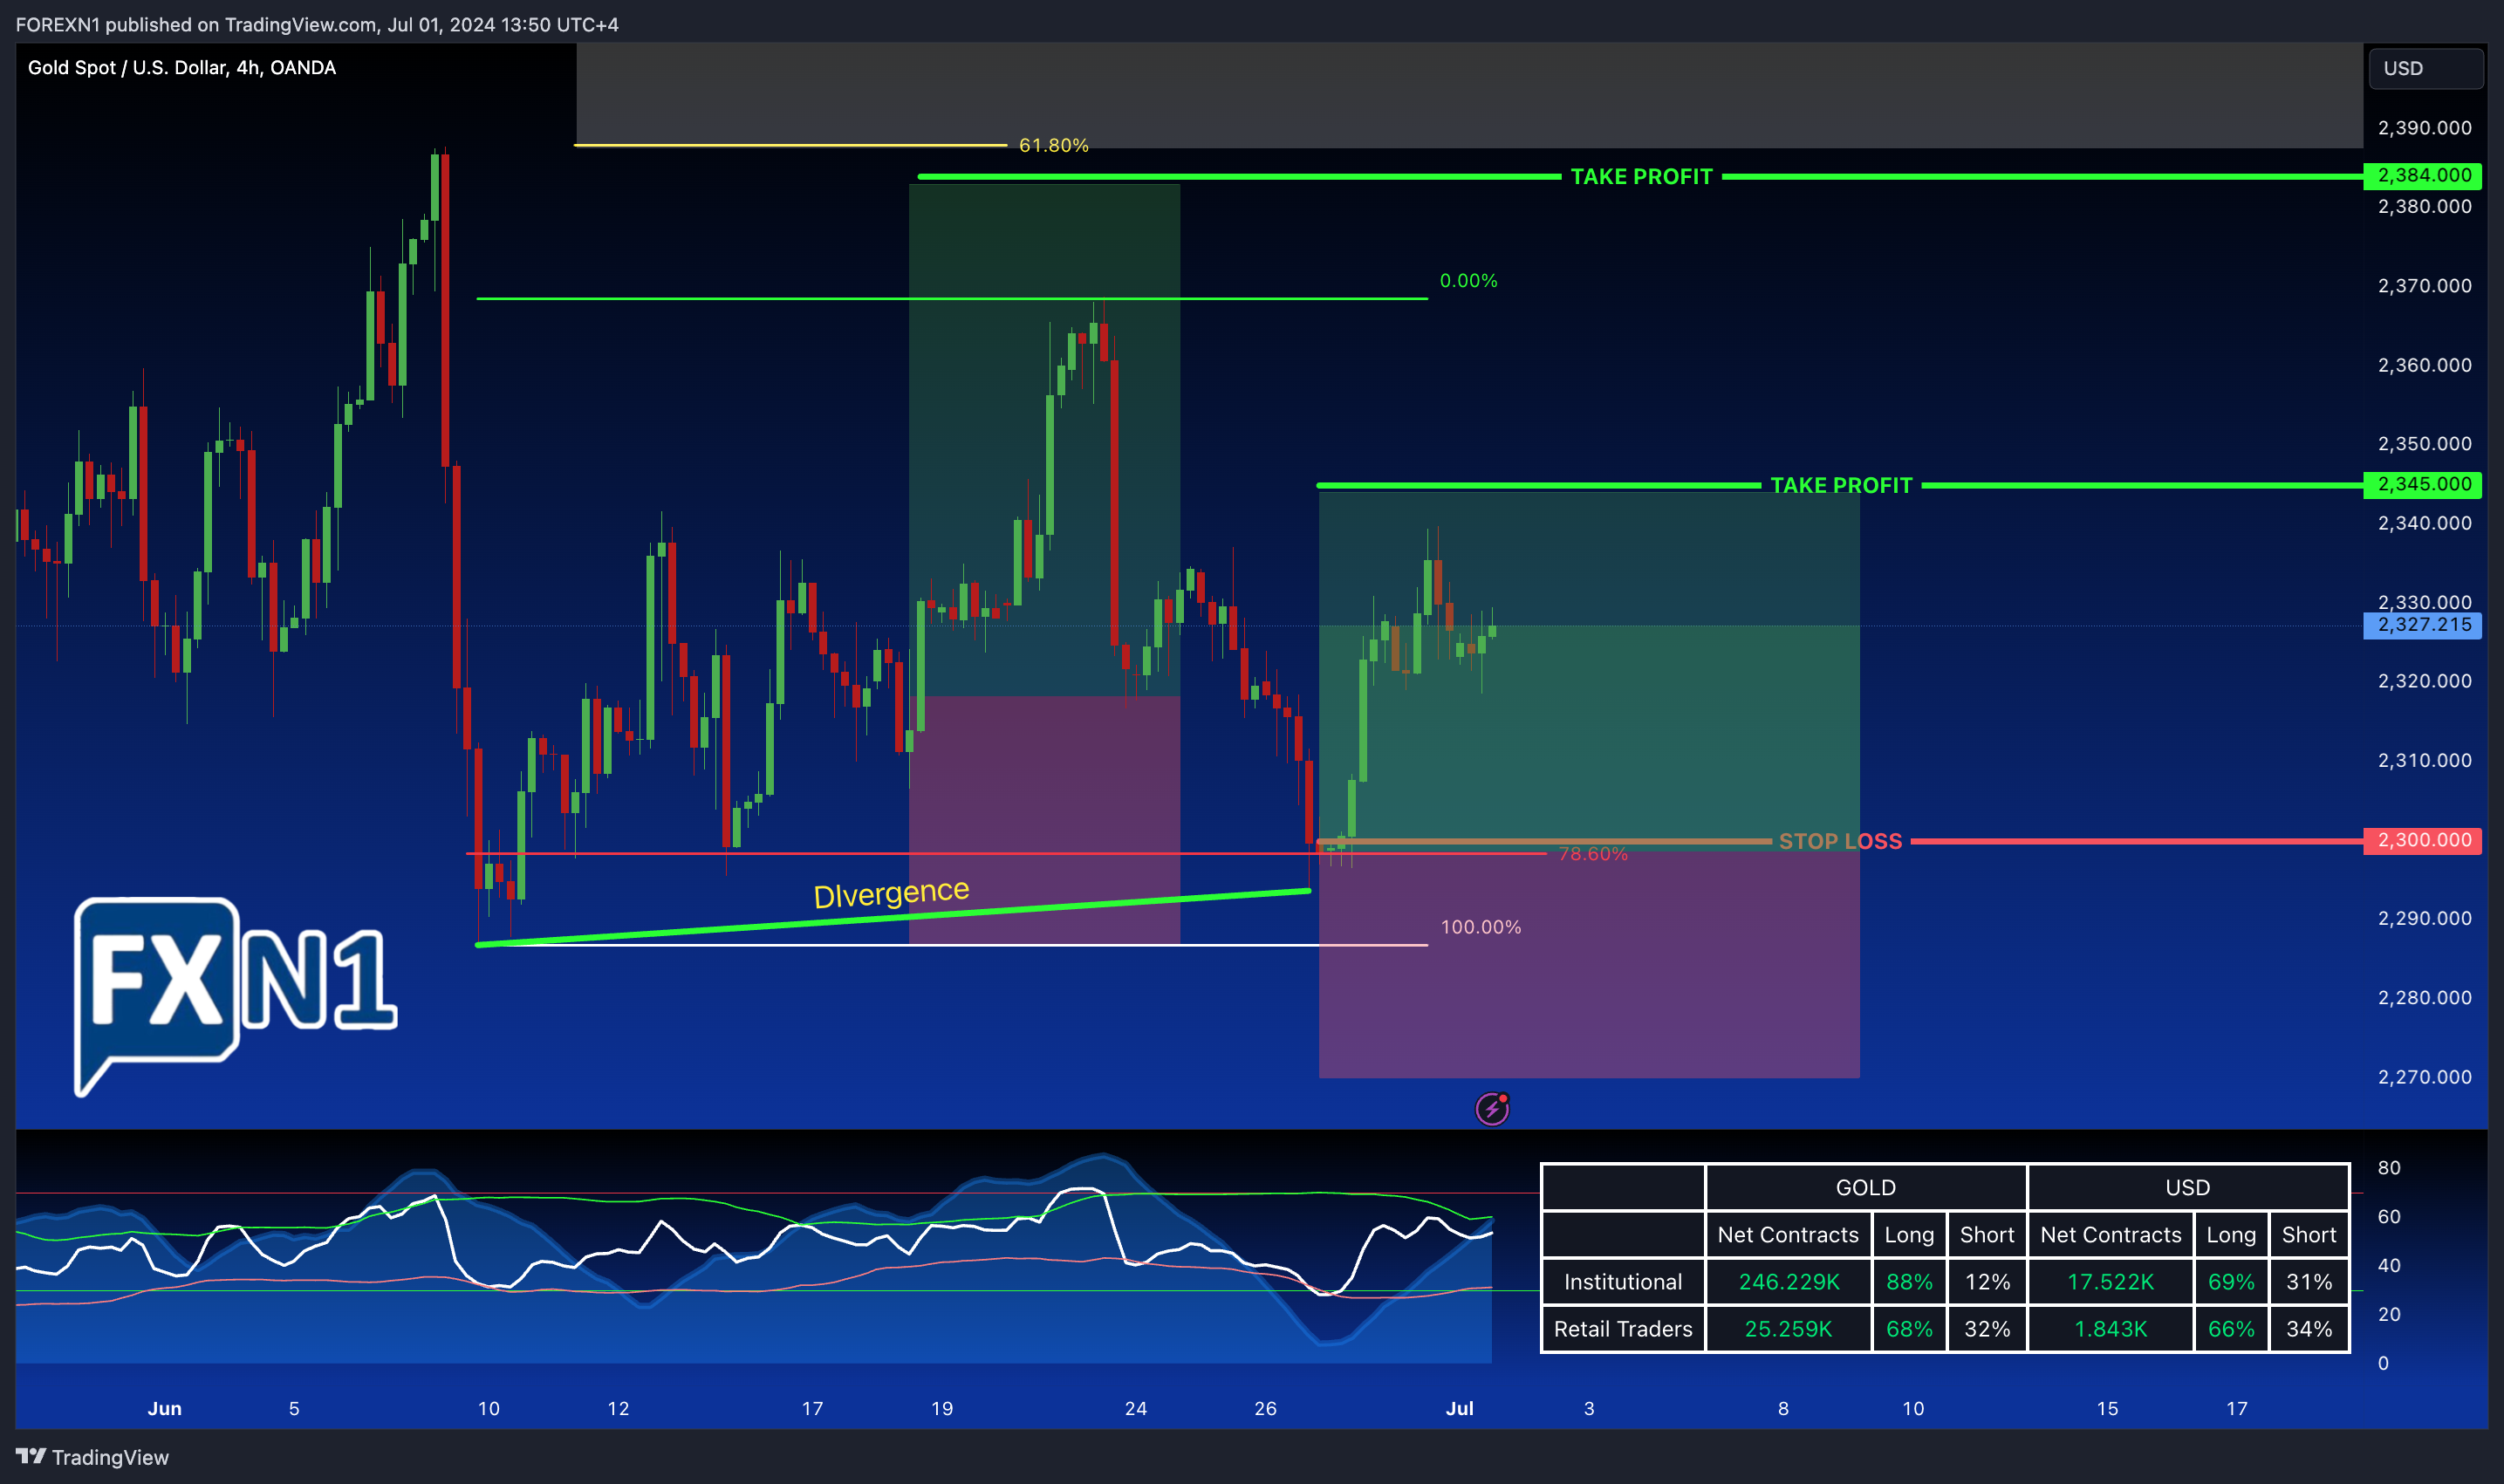Click the Jul label on time axis

click(1459, 1408)
